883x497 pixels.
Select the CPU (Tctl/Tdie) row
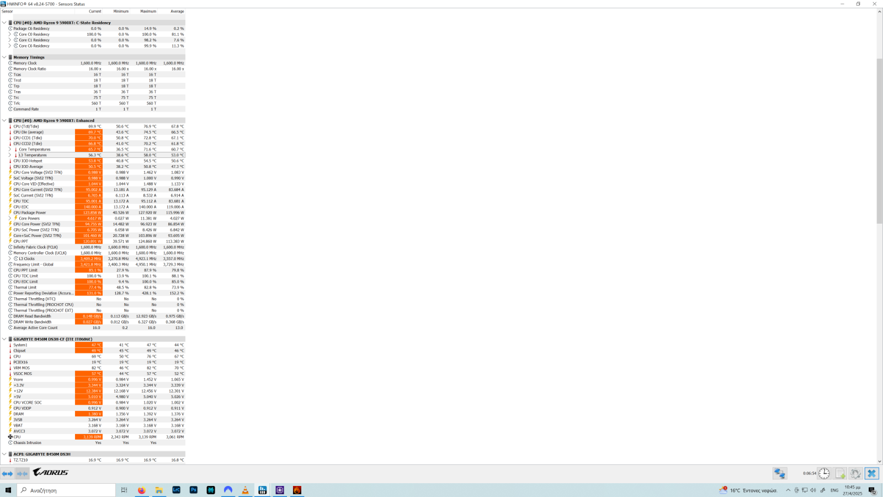coord(93,126)
